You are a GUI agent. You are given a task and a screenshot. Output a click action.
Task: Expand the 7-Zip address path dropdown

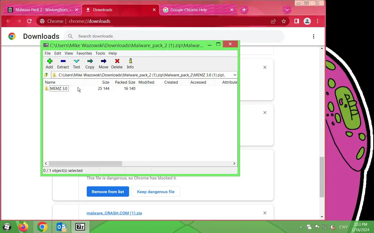(x=235, y=75)
